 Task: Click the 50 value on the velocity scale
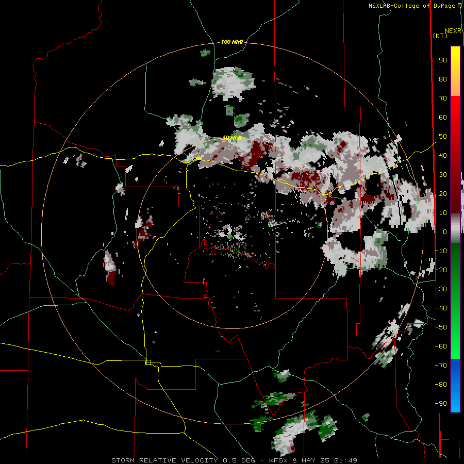click(443, 137)
